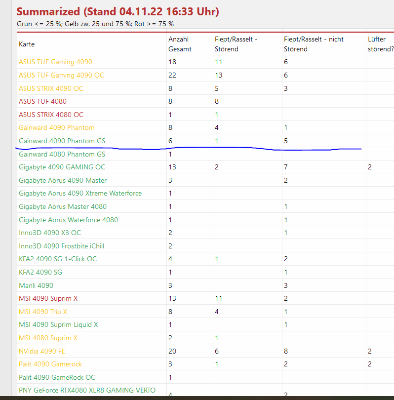The image size is (394, 400).
Task: Click nicht störend value 8 in NVidia 4090 FE row
Action: pos(286,351)
